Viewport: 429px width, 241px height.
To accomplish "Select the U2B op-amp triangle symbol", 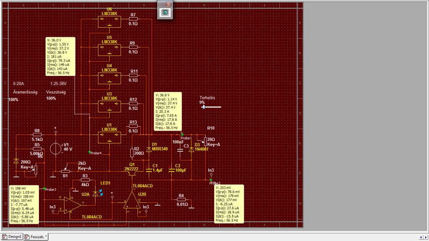I will [132, 200].
